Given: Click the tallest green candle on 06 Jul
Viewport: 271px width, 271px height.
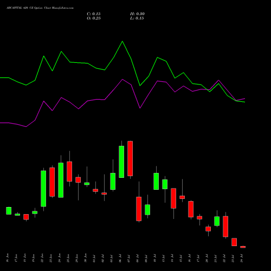Looking at the screenshot, I should pos(121,162).
